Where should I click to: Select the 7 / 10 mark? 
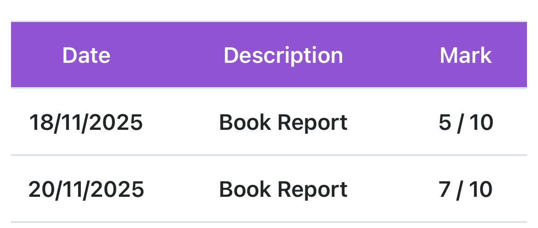click(x=465, y=189)
